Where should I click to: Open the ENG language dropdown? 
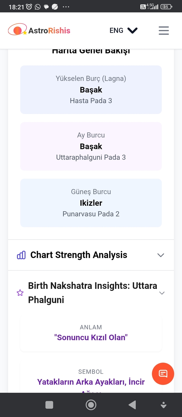tap(123, 31)
